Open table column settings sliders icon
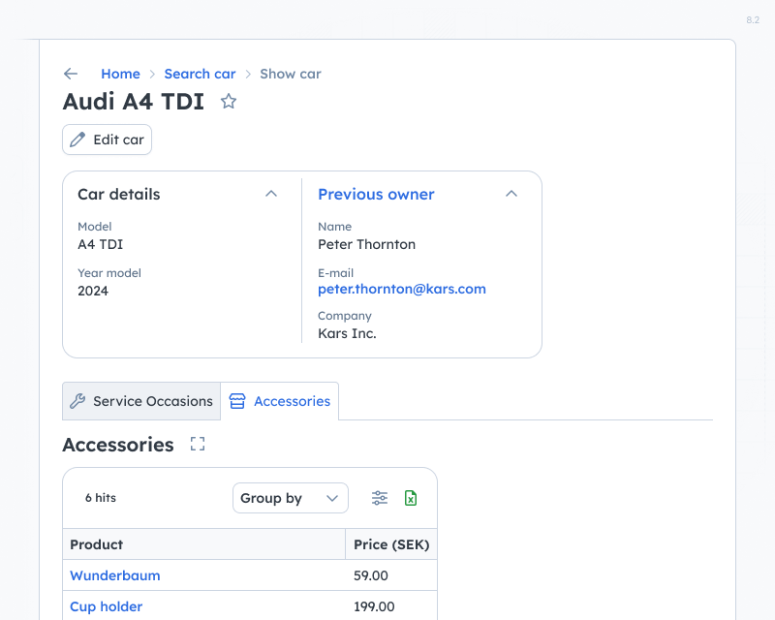 [x=380, y=498]
